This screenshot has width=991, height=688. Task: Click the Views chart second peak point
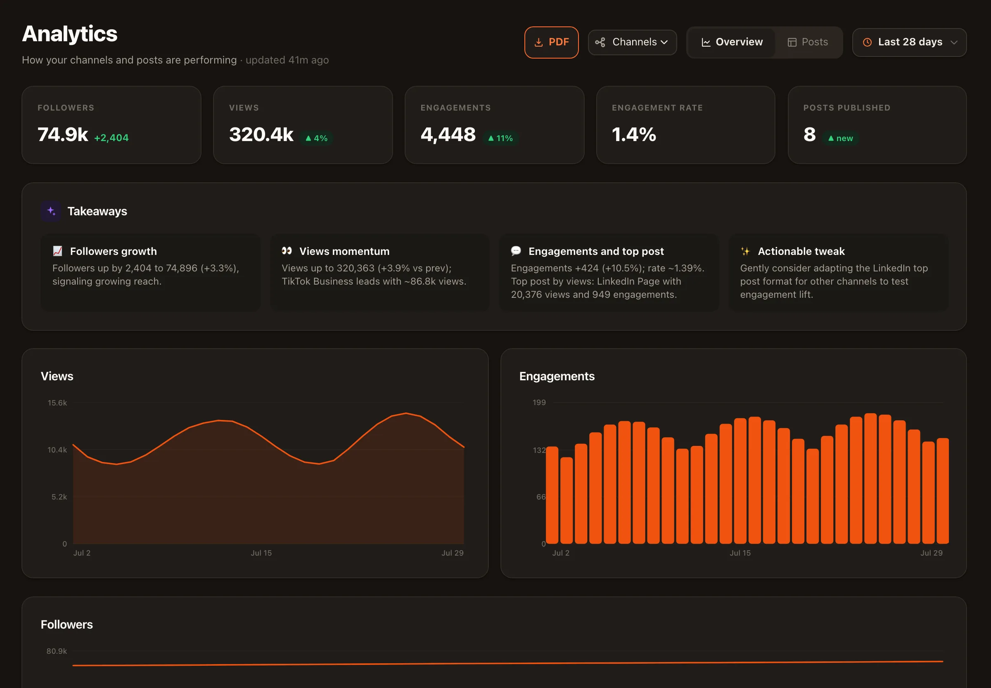[x=406, y=413]
